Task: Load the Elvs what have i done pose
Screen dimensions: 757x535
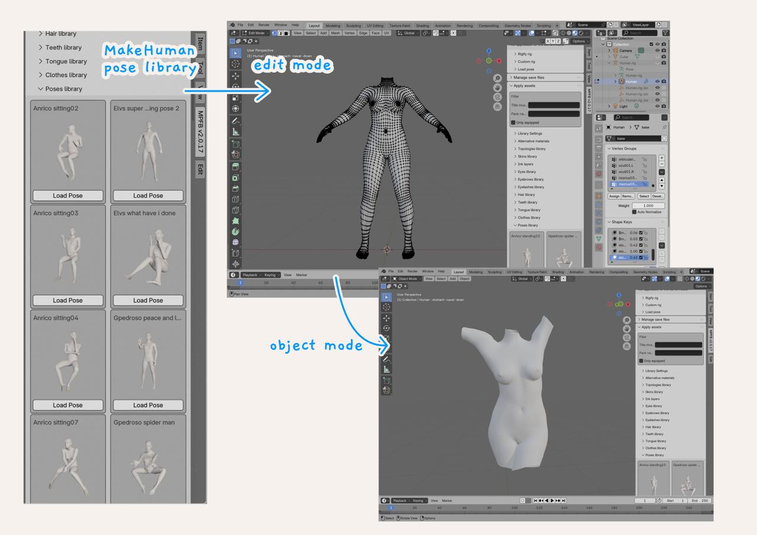Action: click(x=148, y=300)
